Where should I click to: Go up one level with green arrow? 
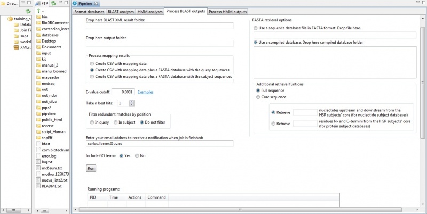point(37,11)
